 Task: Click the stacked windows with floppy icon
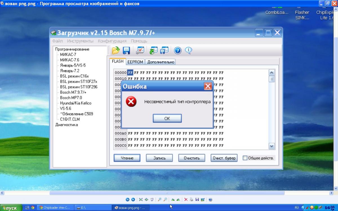(164, 50)
